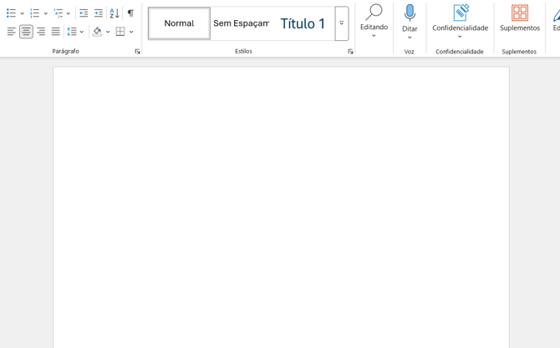Image resolution: width=560 pixels, height=348 pixels.
Task: Expand the styles gallery
Action: coord(342,23)
